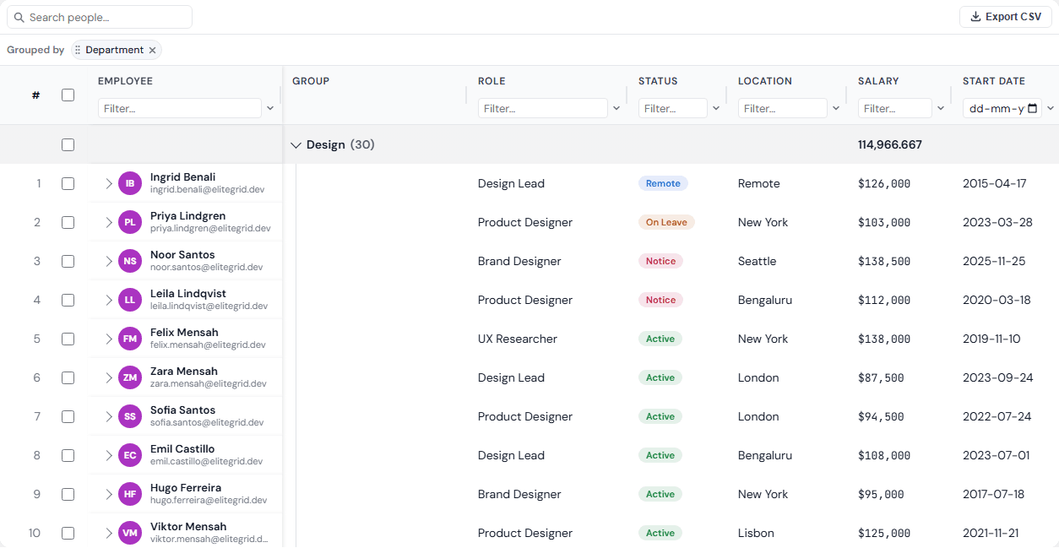Grab the Department chip drag handle
This screenshot has width=1059, height=548.
coord(78,50)
